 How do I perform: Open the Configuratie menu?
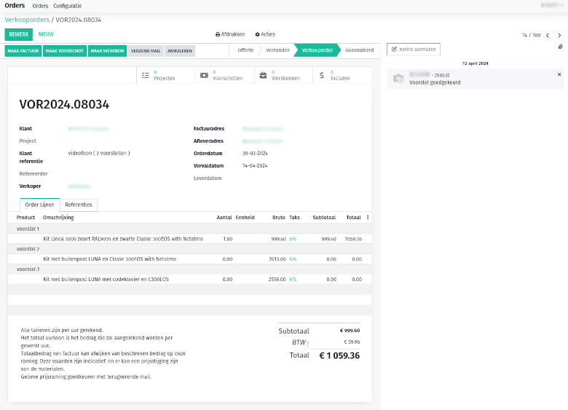coord(68,6)
